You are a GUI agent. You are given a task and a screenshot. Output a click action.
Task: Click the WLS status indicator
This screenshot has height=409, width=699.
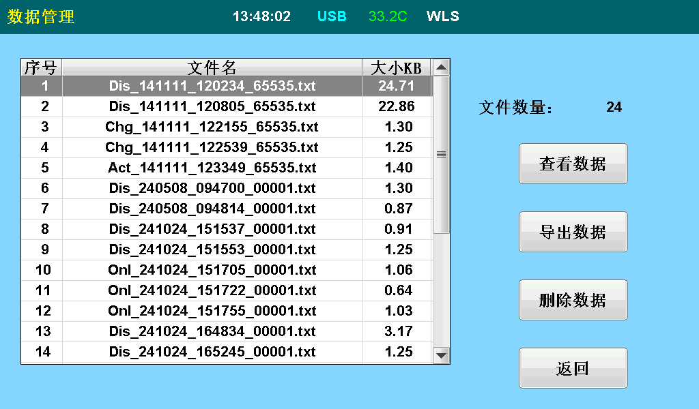click(x=443, y=16)
